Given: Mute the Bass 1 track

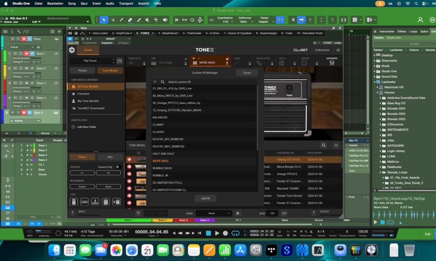Looking at the screenshot, I should (x=14, y=53).
